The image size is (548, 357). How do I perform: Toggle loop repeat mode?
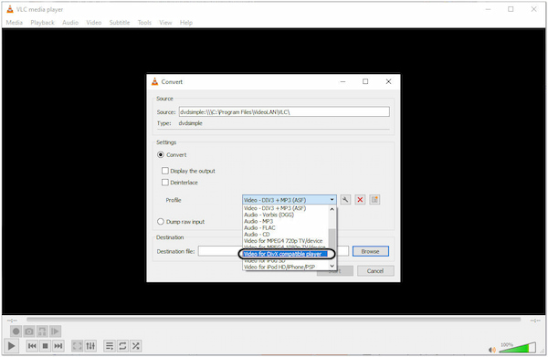point(122,346)
